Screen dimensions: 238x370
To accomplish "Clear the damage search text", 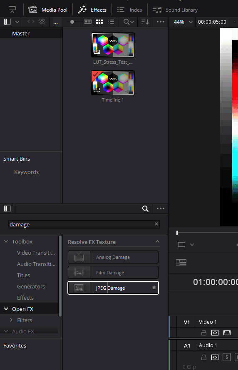I will [x=156, y=224].
